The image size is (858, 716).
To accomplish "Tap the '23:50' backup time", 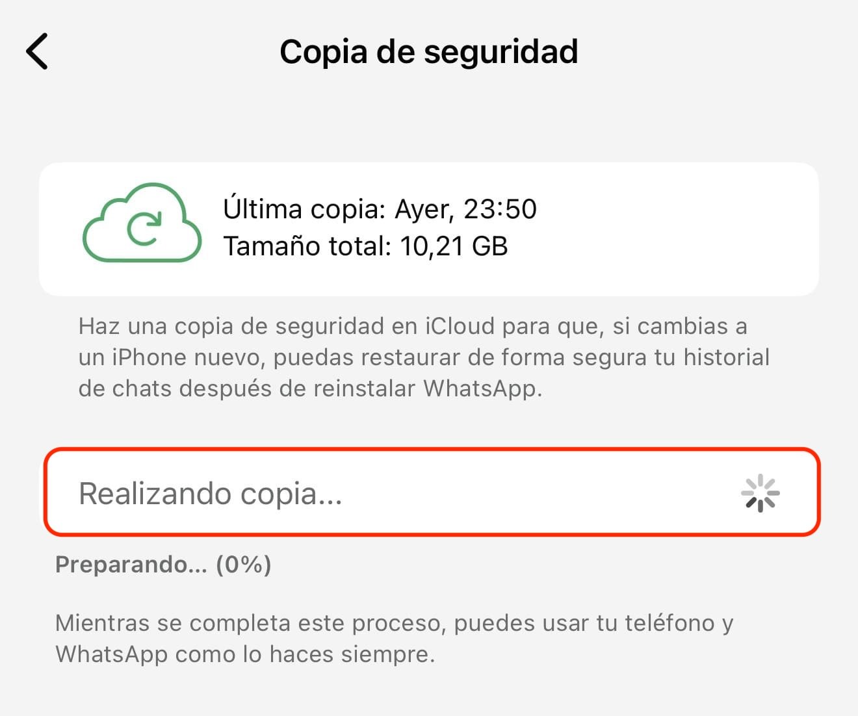I will [500, 209].
